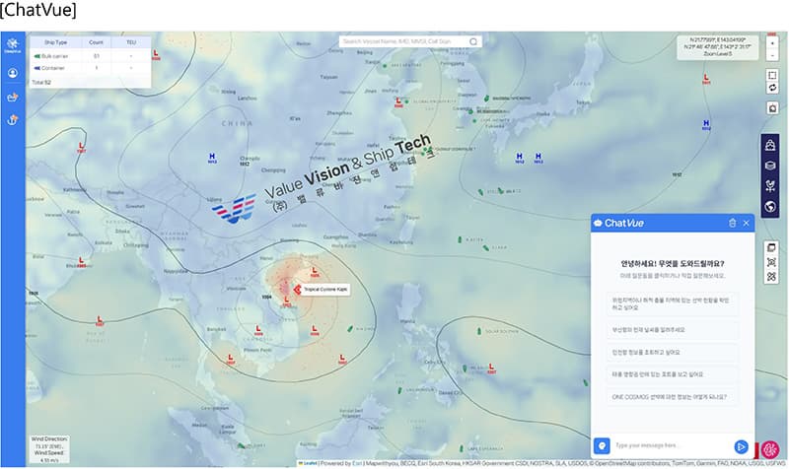Select the ONE COSMOS vessel suggested question

tap(672, 397)
